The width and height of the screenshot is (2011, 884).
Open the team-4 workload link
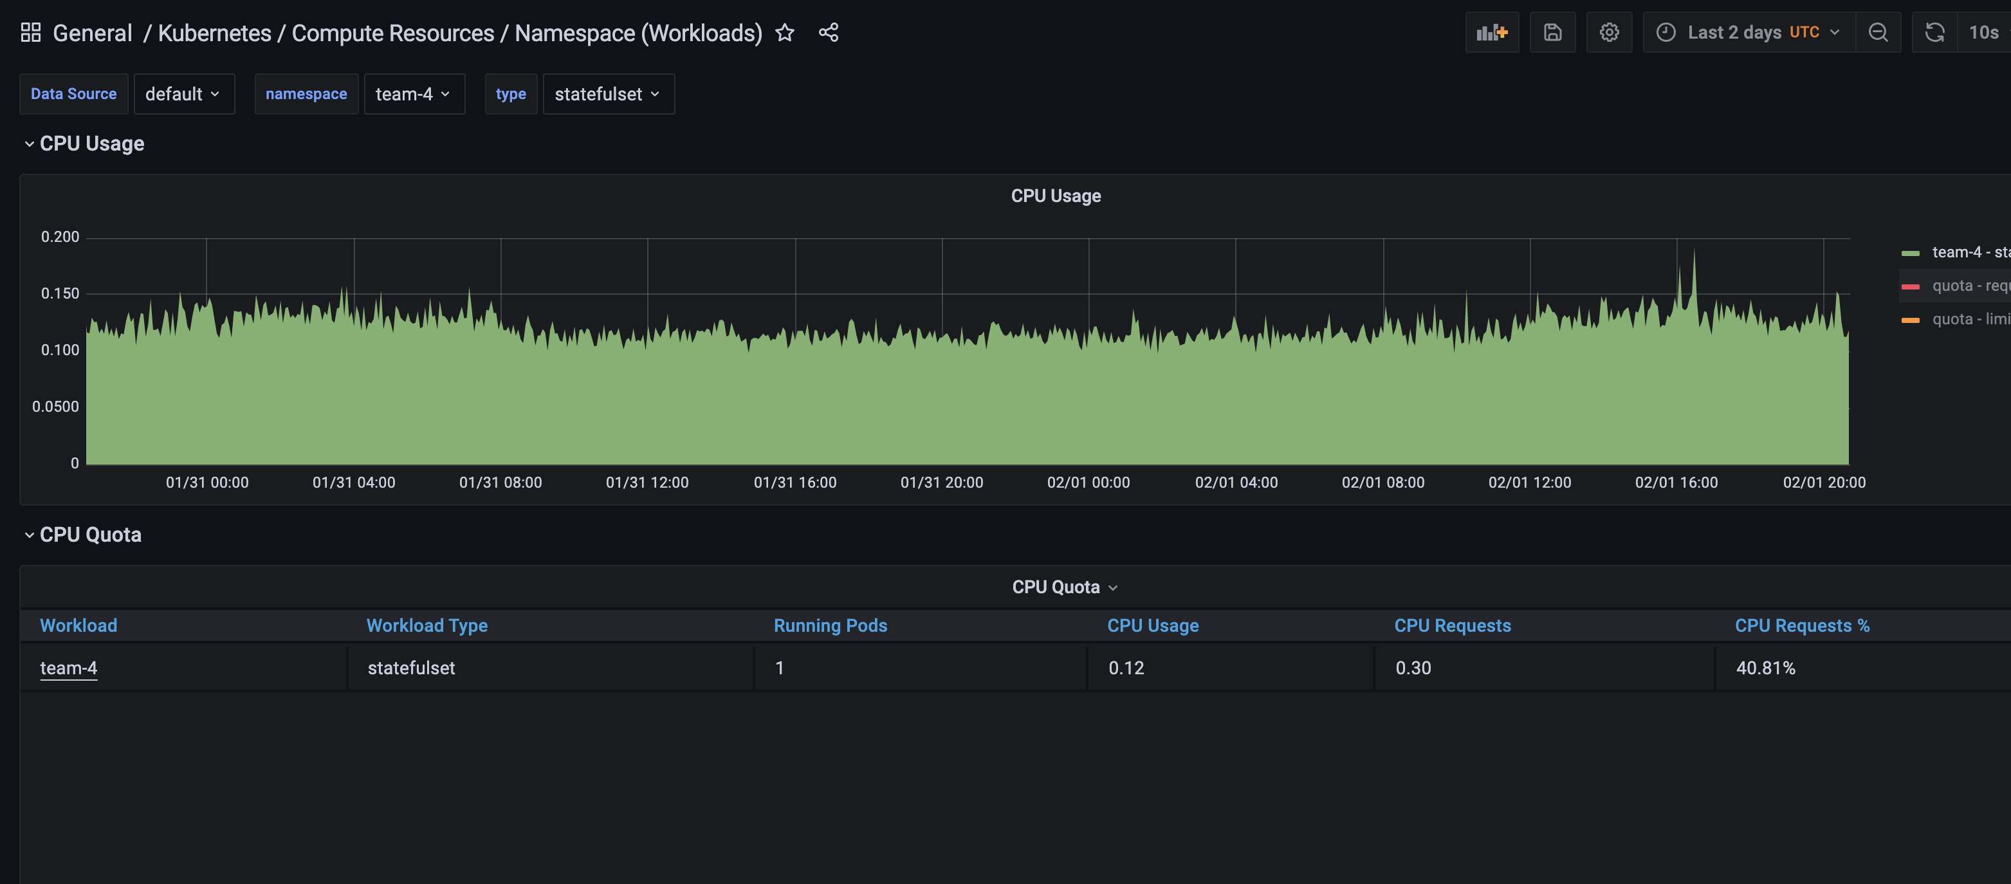(69, 668)
